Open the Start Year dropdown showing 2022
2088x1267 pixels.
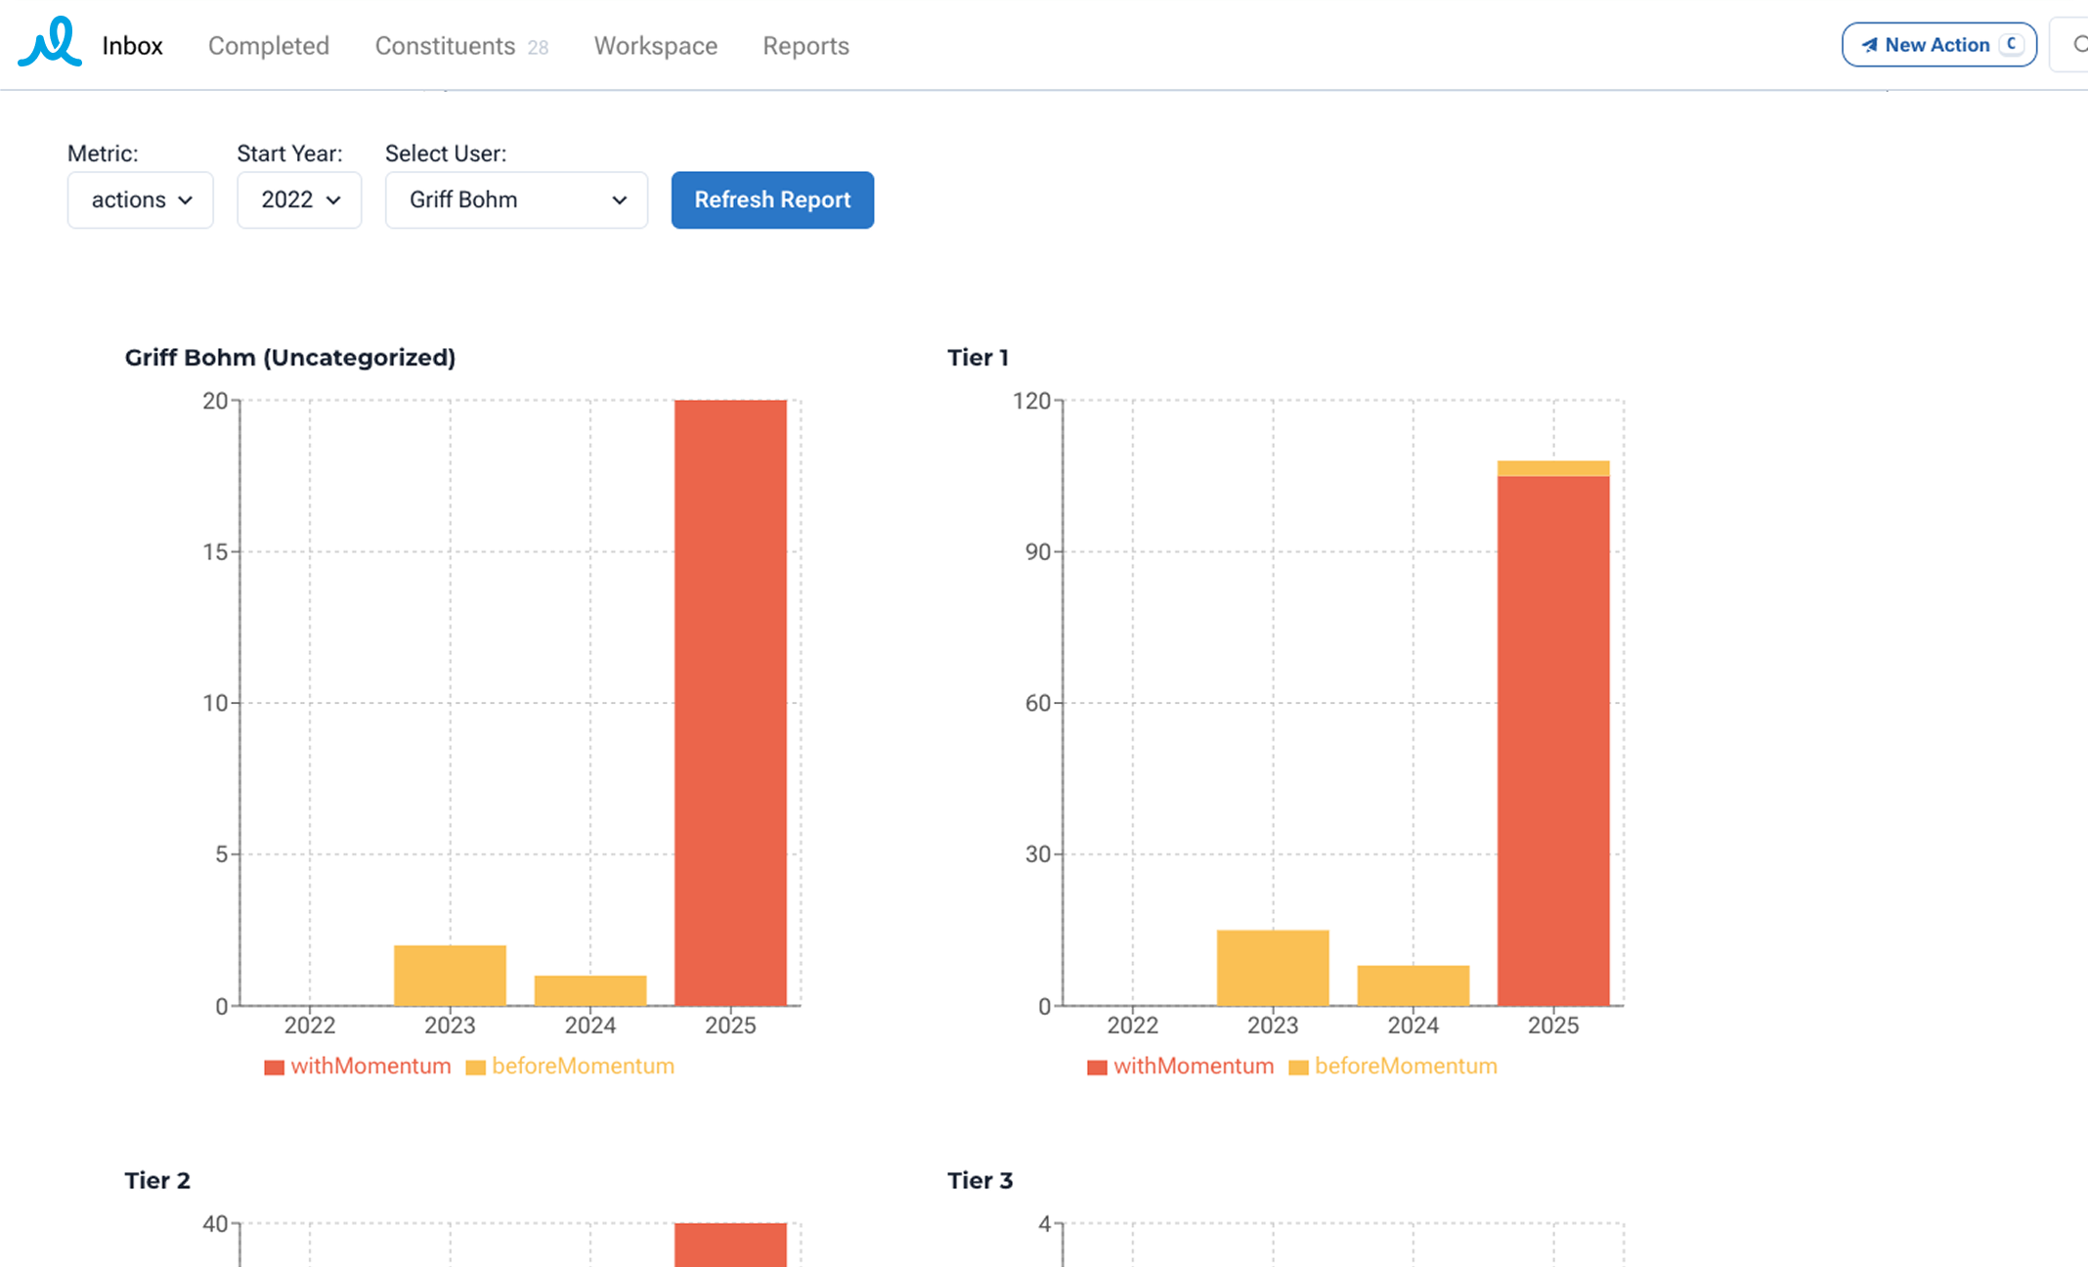tap(299, 200)
